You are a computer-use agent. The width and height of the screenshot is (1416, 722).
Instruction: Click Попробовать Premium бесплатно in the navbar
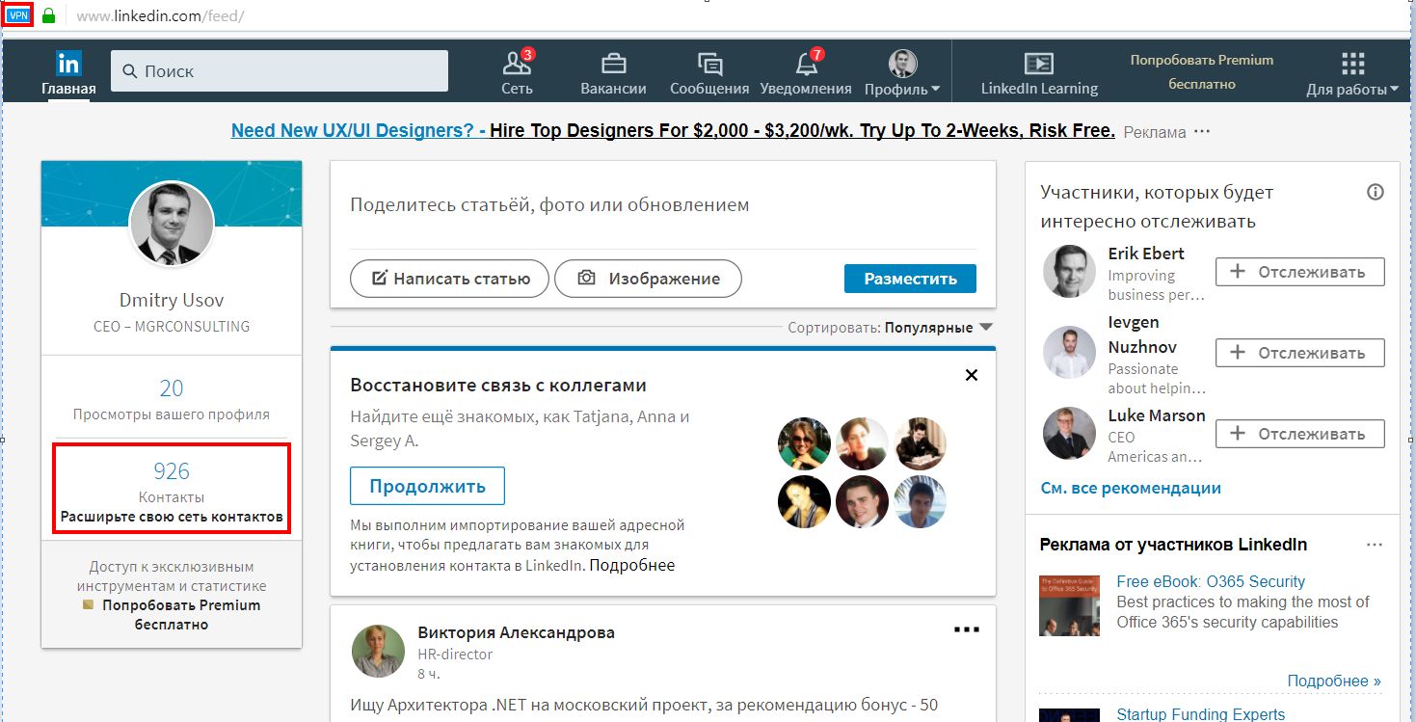(1202, 72)
